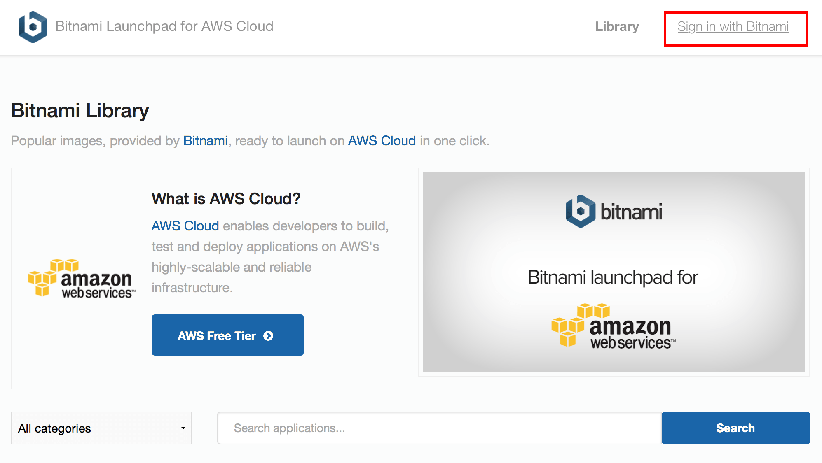The height and width of the screenshot is (463, 822).
Task: Click the arrow icon on AWS Free Tier button
Action: [x=268, y=336]
